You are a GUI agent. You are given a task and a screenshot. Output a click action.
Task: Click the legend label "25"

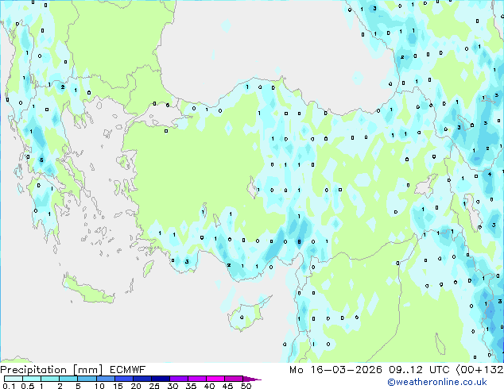point(154,386)
